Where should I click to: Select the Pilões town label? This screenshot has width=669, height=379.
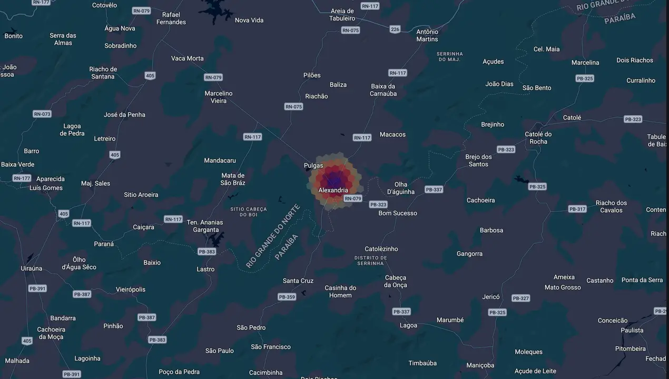point(312,75)
